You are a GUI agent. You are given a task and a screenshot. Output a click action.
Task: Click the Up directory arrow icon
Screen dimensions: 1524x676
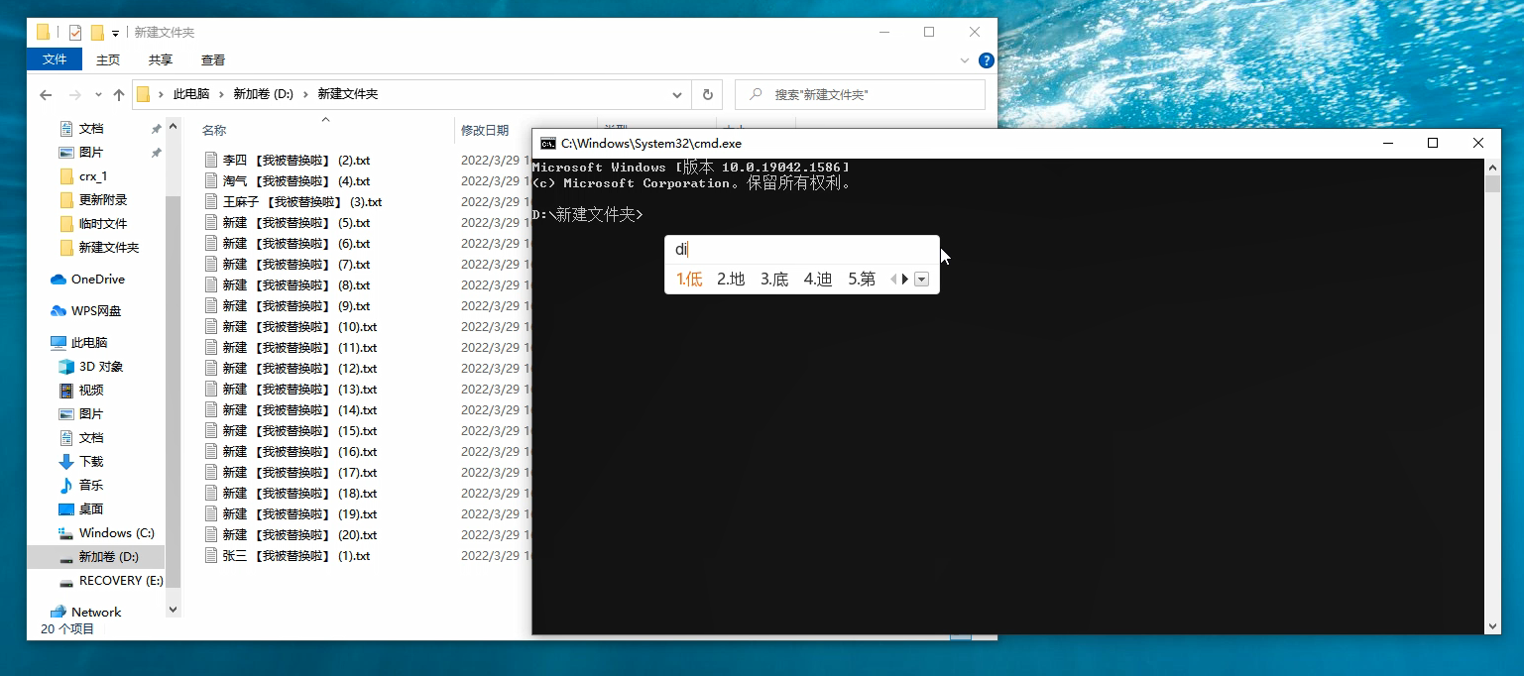coord(119,95)
